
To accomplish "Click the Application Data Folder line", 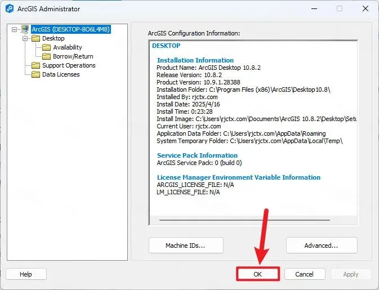I will pyautogui.click(x=241, y=133).
